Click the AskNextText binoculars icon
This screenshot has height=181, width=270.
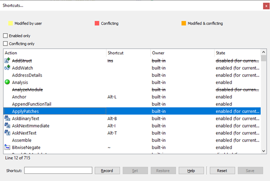(x=7, y=132)
